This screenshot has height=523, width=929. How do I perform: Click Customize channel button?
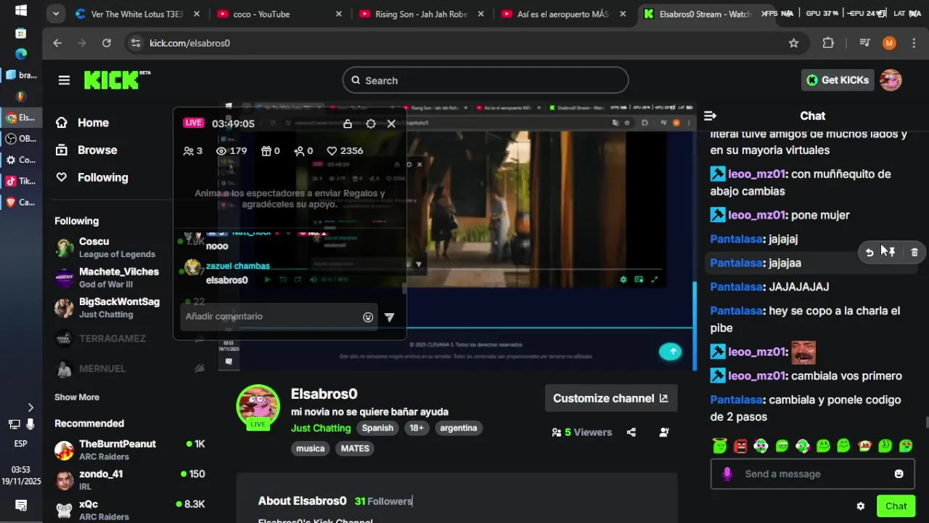tap(611, 398)
